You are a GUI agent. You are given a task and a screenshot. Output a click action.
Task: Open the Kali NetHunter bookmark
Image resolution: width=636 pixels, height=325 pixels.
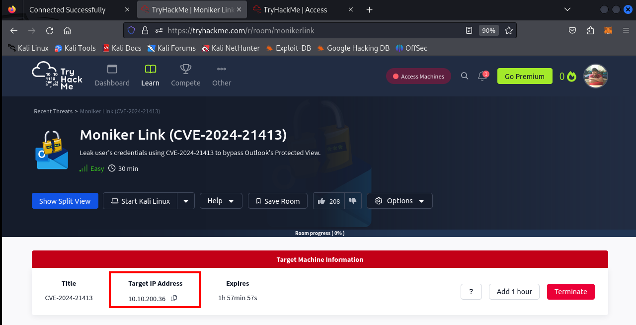point(231,48)
